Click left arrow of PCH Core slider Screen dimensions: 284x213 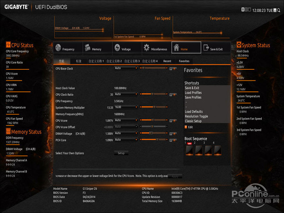141,140
